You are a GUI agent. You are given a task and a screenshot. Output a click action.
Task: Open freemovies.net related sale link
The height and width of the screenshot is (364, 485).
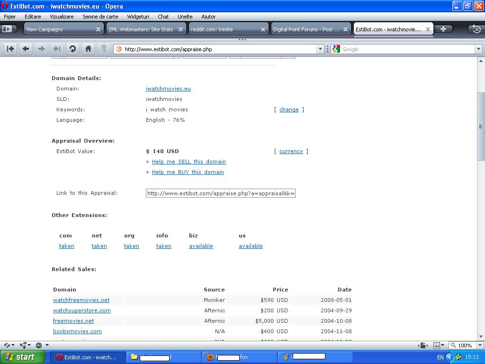point(73,321)
